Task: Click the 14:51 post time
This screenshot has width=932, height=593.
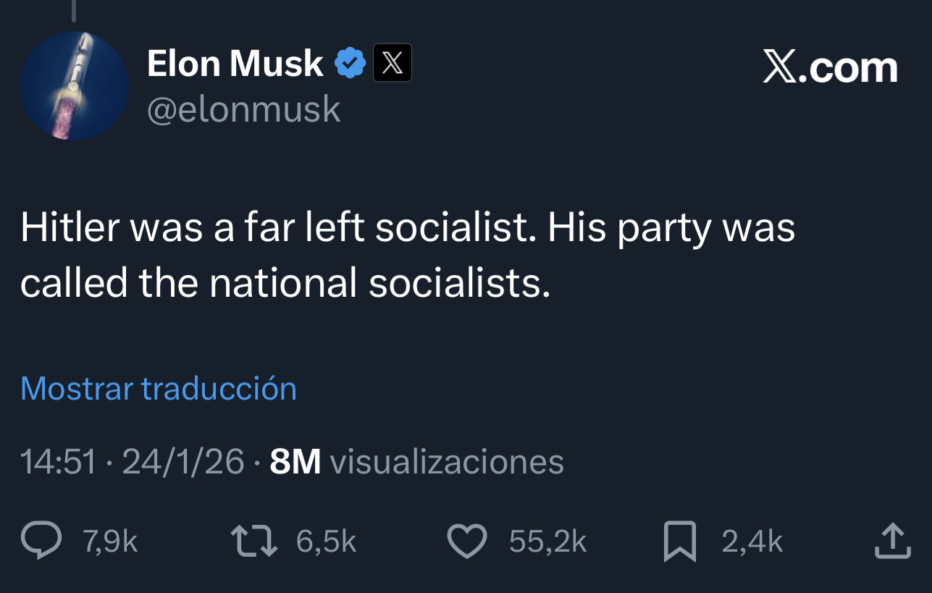Action: click(58, 462)
